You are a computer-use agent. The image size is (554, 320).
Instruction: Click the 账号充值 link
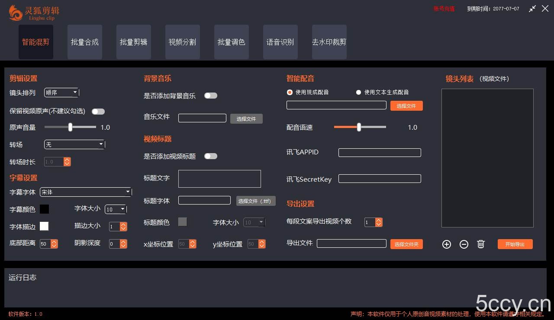click(x=444, y=8)
